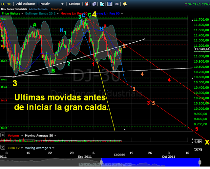Click the price change 34,59 (0,31%)
This screenshot has width=210, height=169.
[197, 4]
